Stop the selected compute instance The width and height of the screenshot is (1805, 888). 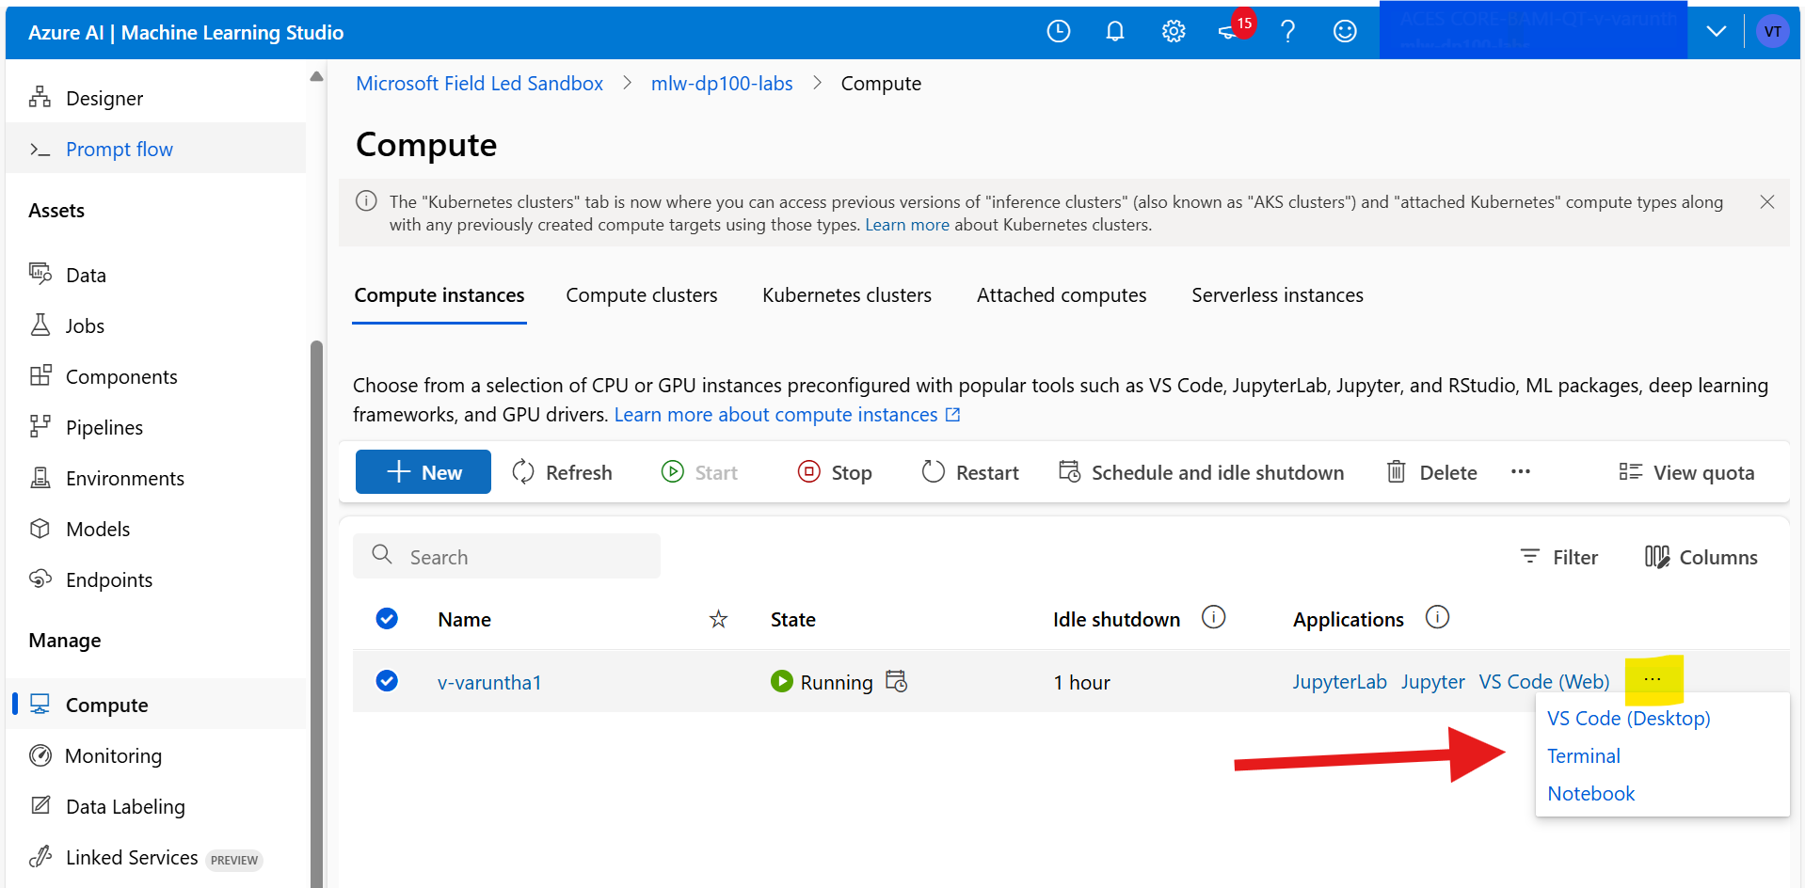[x=835, y=472]
